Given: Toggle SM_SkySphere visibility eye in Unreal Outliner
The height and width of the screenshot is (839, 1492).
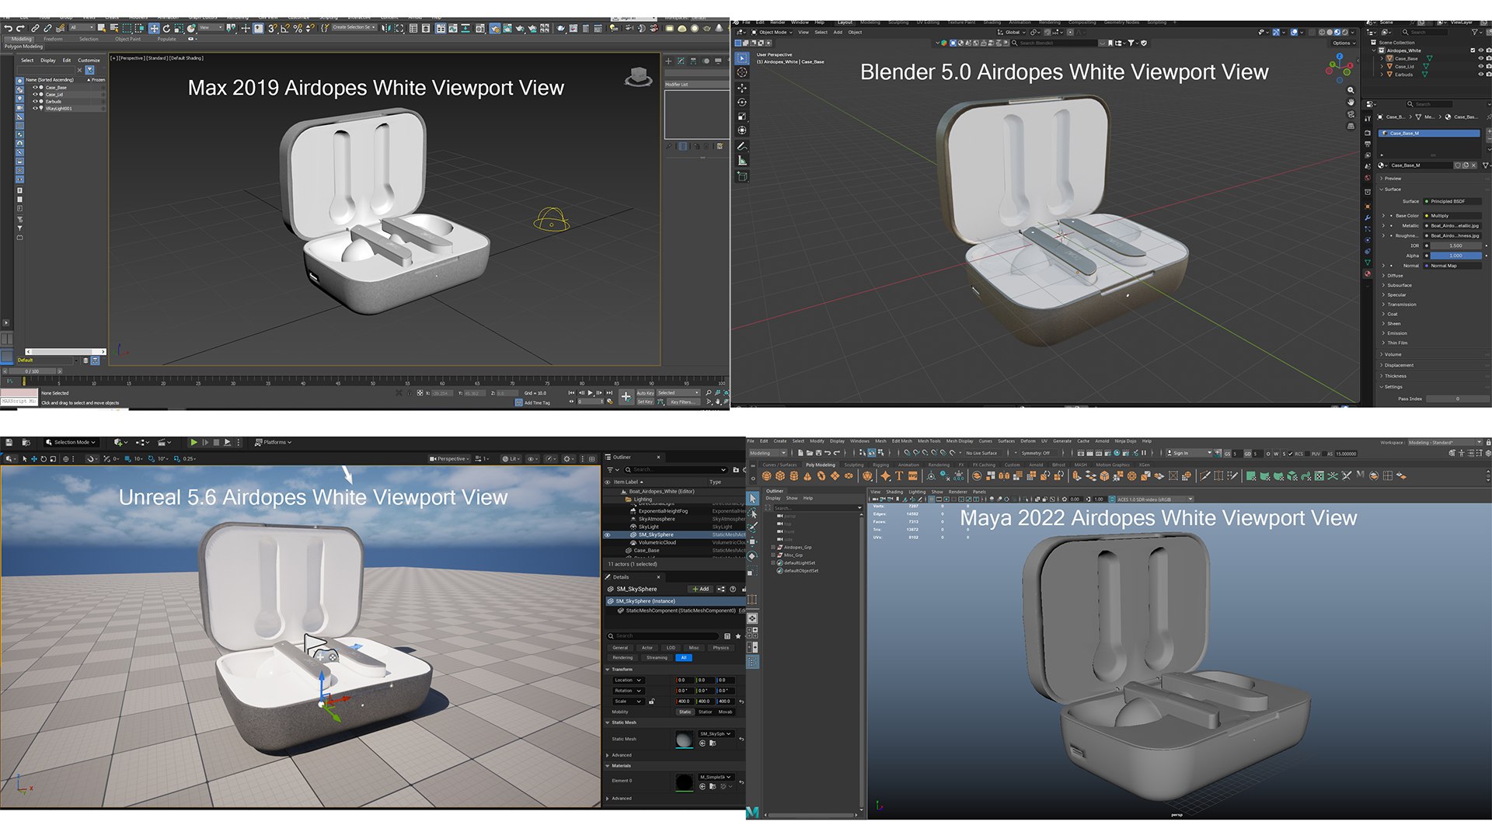Looking at the screenshot, I should tap(608, 534).
